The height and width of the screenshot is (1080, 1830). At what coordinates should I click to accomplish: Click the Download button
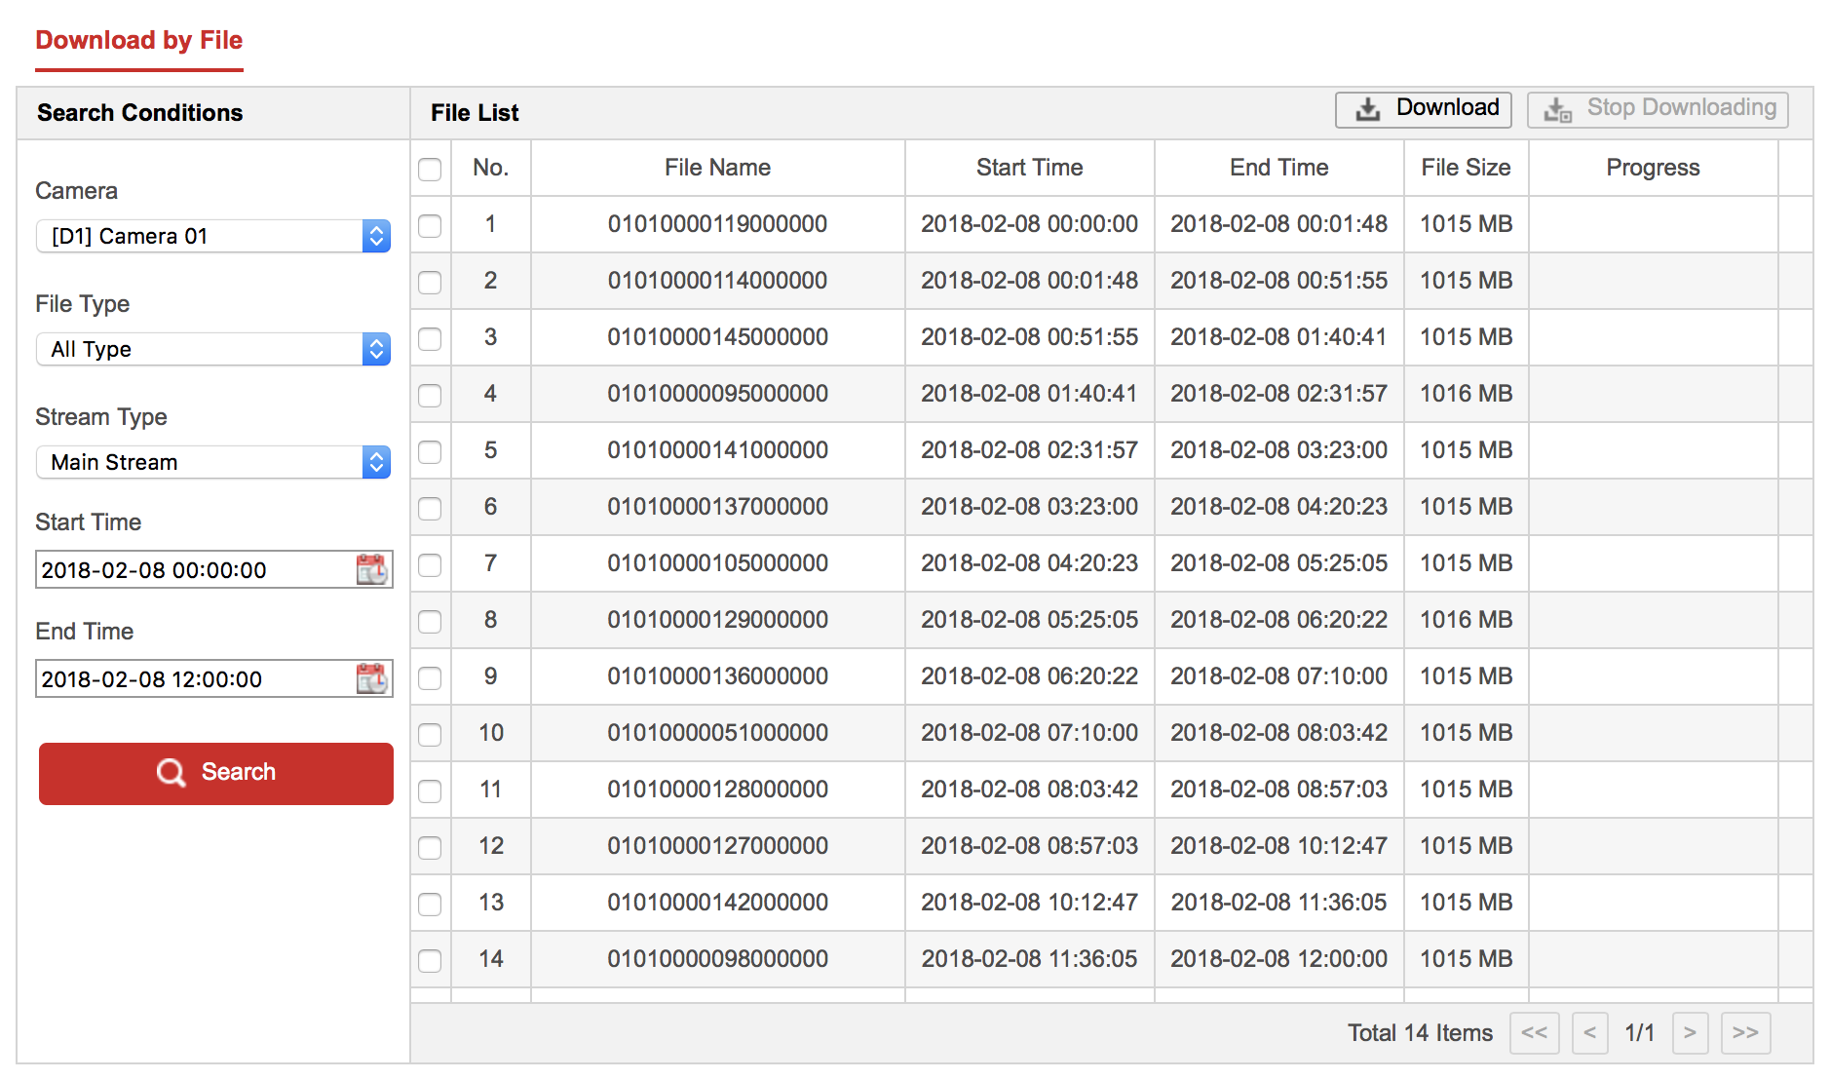coord(1423,108)
